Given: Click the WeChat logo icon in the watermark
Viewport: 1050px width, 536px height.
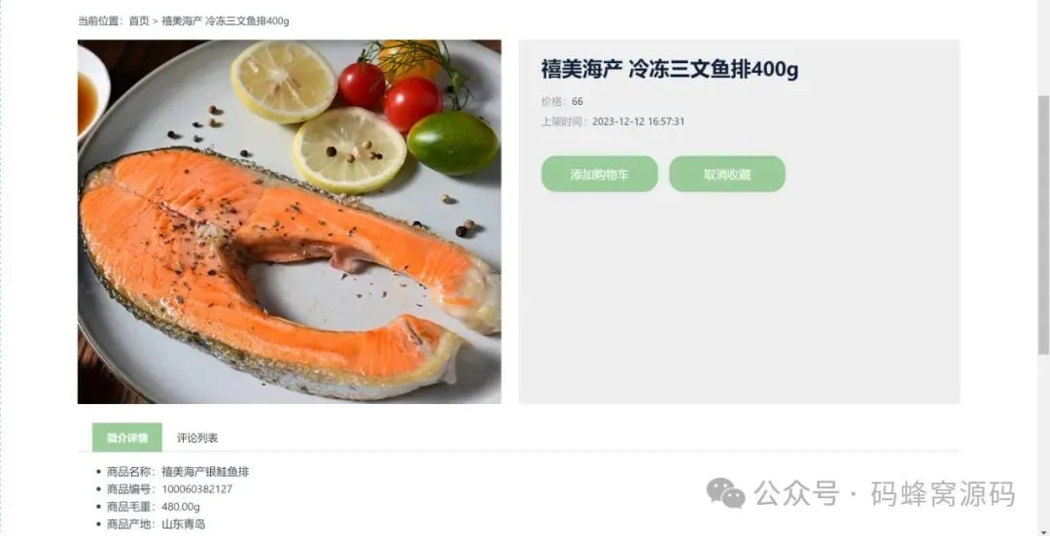Looking at the screenshot, I should coord(726,493).
